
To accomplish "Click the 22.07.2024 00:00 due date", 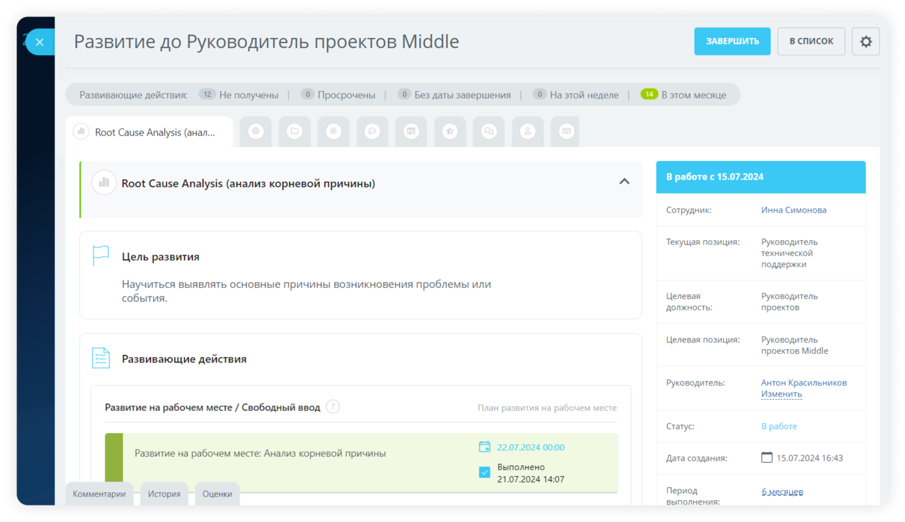I will pos(530,448).
